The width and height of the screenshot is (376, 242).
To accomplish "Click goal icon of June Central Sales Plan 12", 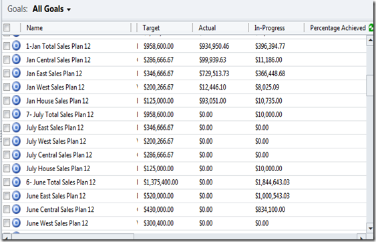I will coord(16,210).
